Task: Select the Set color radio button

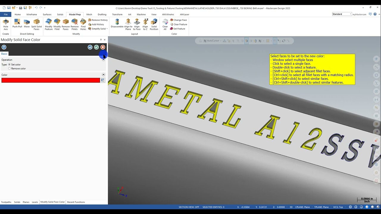Action: pos(9,64)
